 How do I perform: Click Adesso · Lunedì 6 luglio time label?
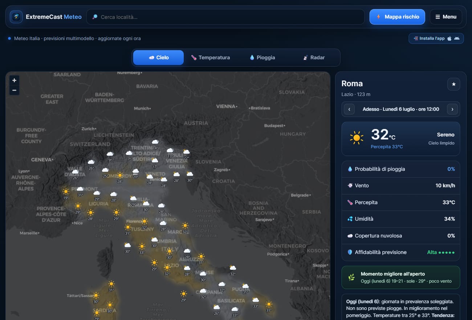point(401,109)
